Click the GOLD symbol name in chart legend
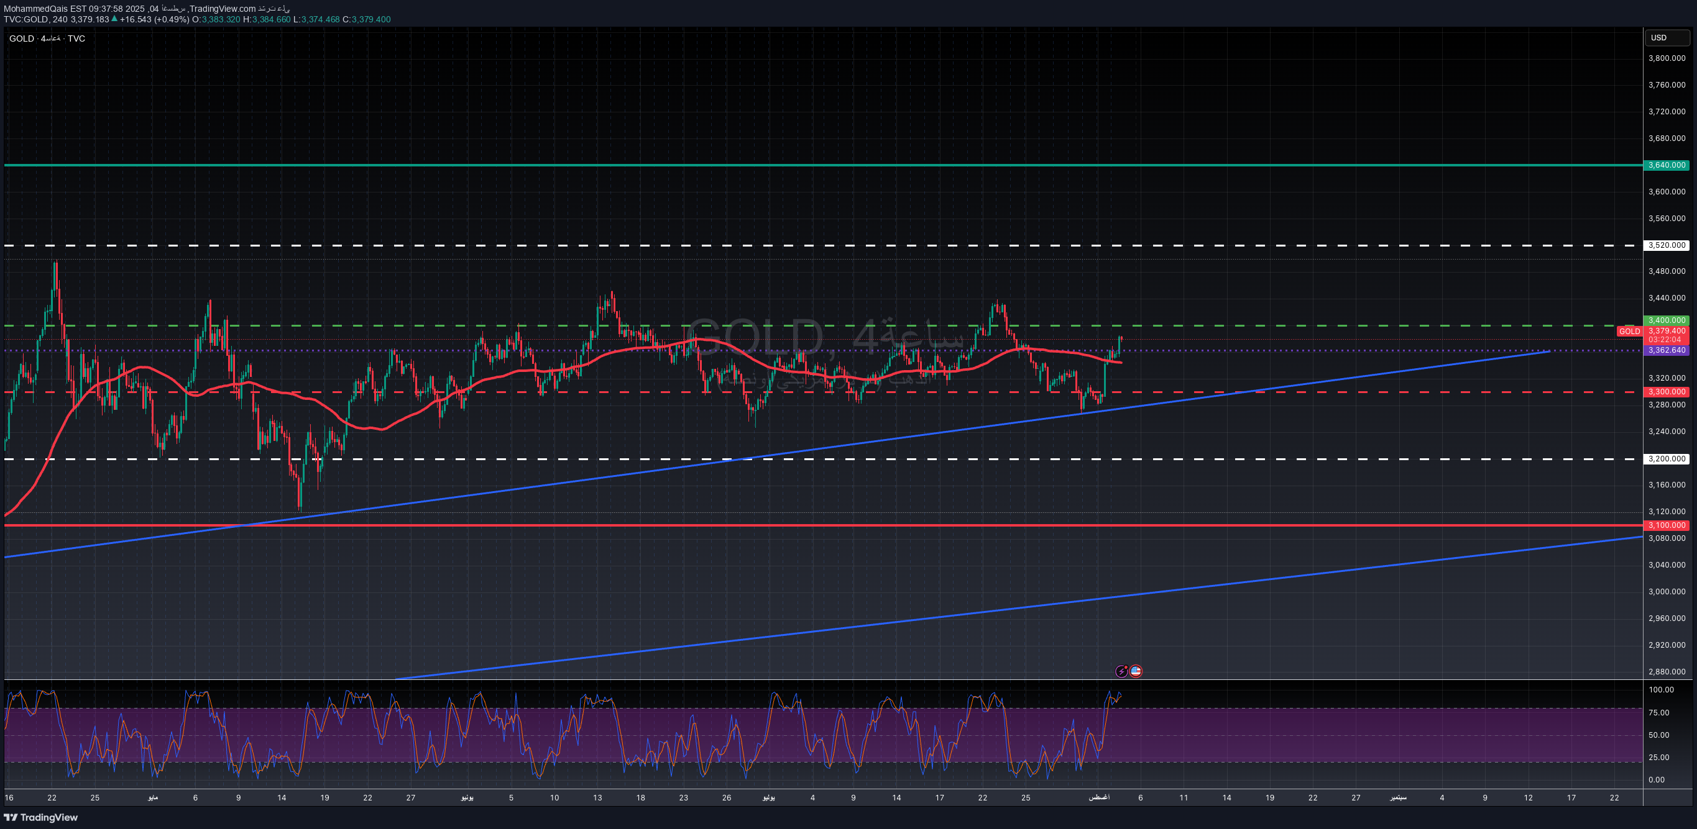 click(x=22, y=38)
